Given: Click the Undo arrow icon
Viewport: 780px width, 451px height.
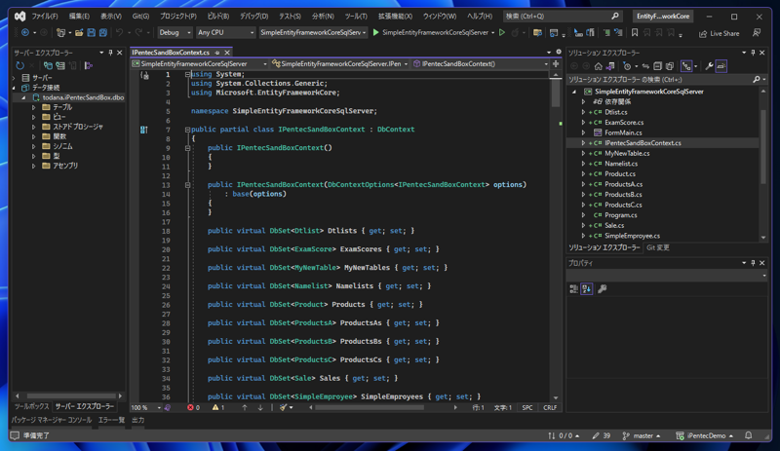Looking at the screenshot, I should 119,32.
